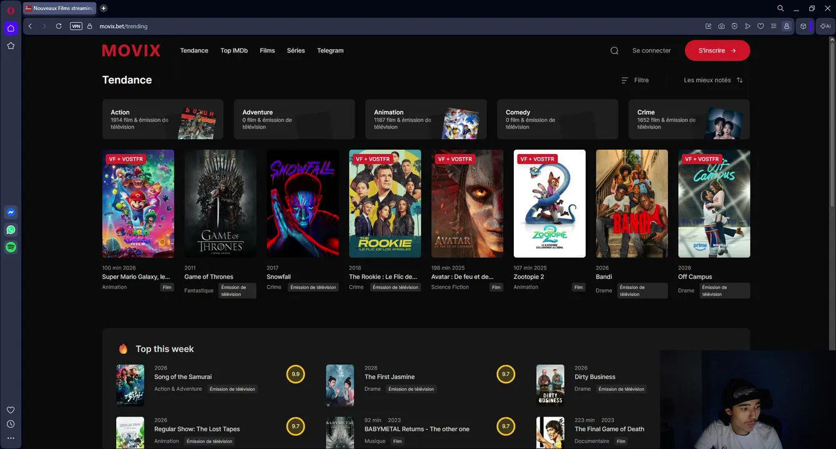The width and height of the screenshot is (836, 449).
Task: Go to the Tendance nav item
Action: [x=194, y=51]
